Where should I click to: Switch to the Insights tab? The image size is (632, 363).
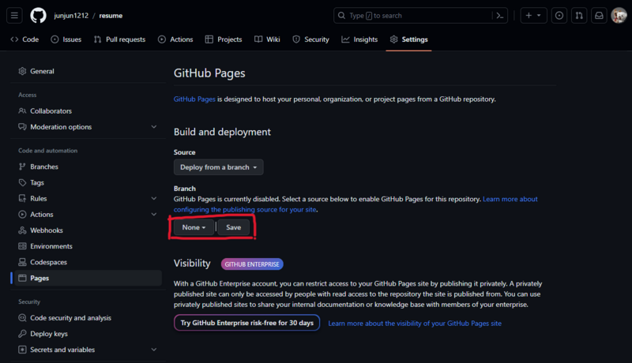[x=359, y=39]
